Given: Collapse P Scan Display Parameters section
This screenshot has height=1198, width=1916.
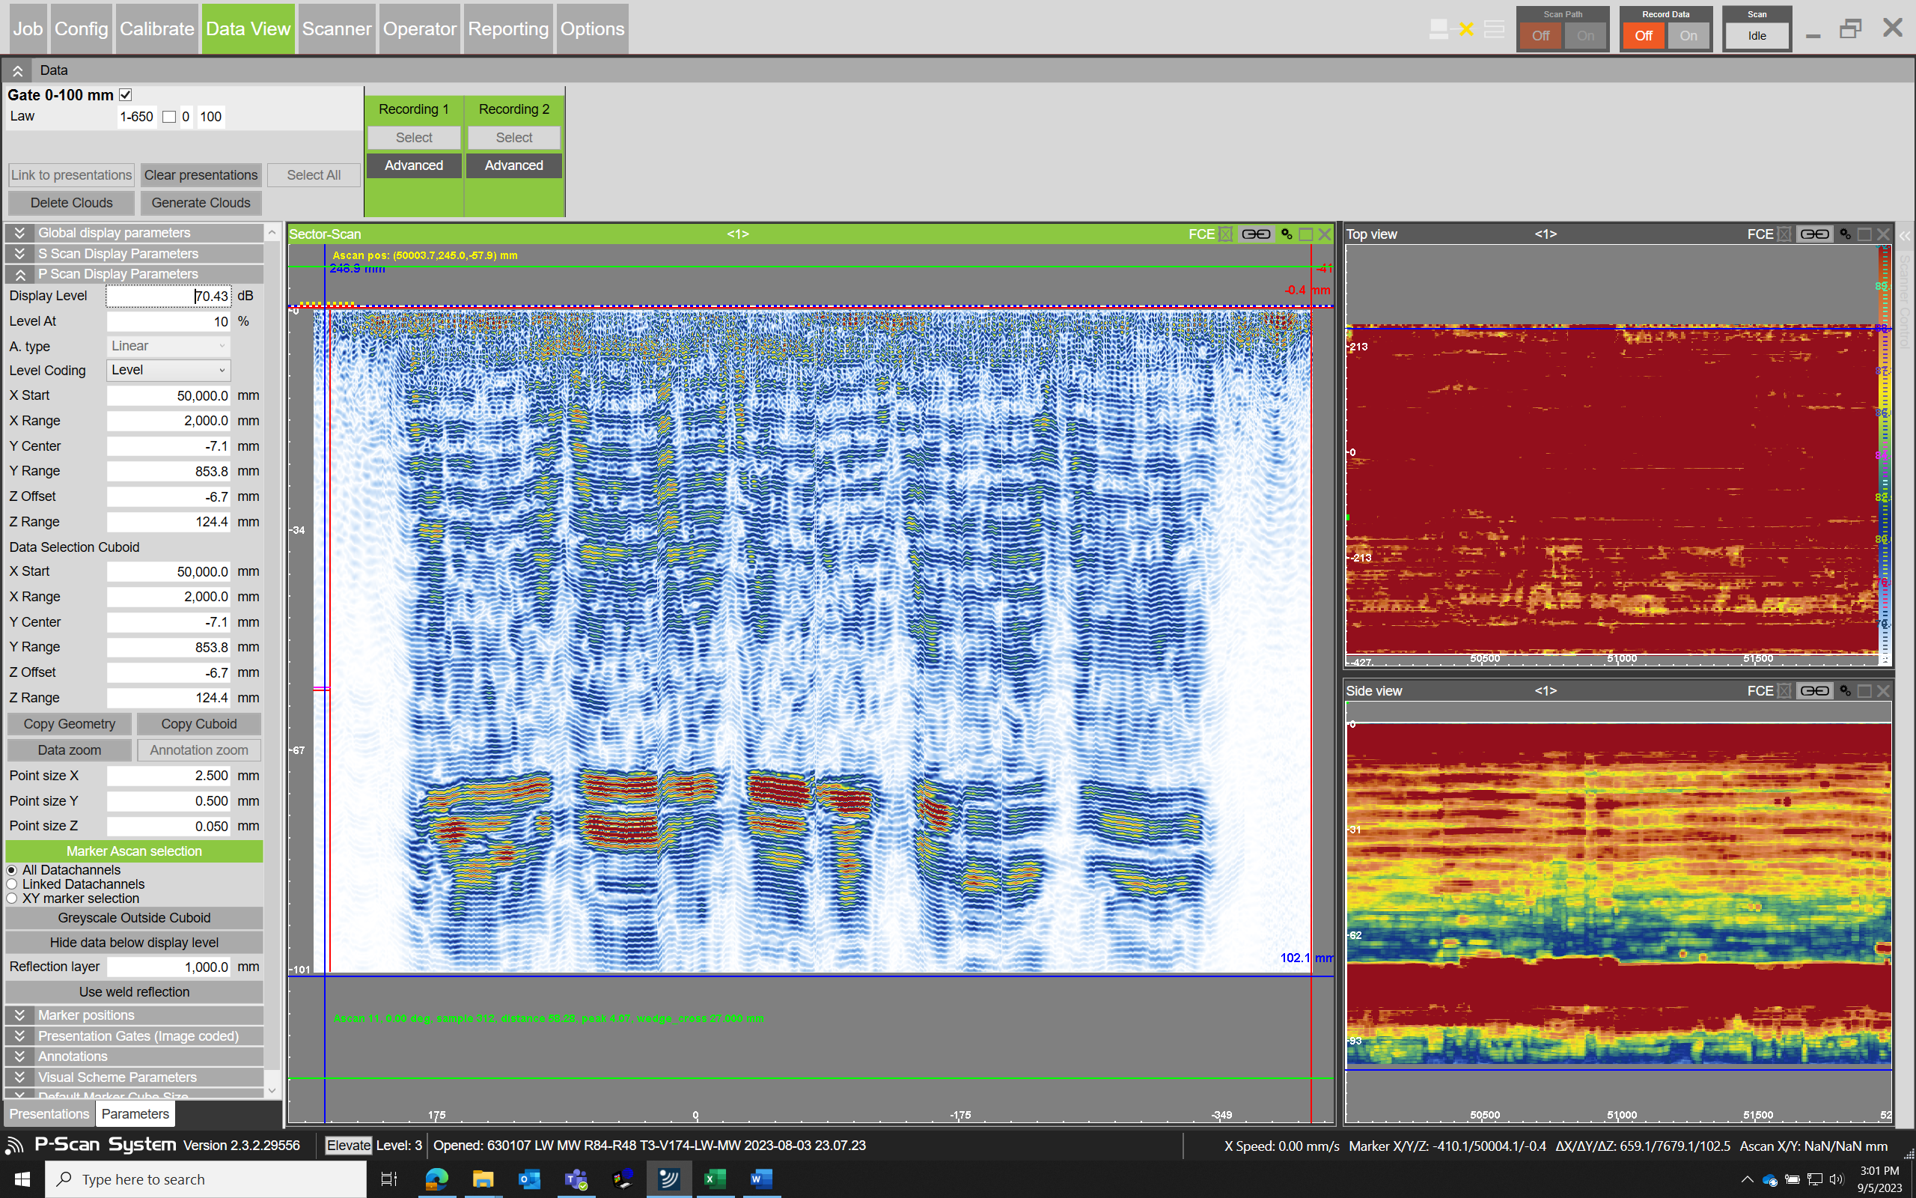Looking at the screenshot, I should [x=134, y=274].
